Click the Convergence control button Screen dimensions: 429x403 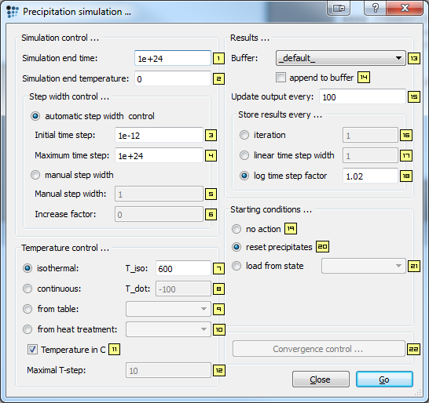(319, 349)
